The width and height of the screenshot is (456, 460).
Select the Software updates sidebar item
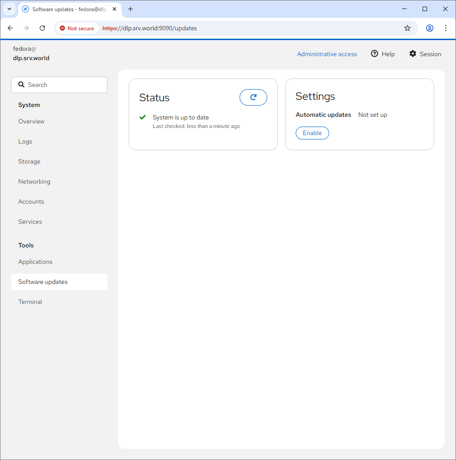pyautogui.click(x=59, y=282)
